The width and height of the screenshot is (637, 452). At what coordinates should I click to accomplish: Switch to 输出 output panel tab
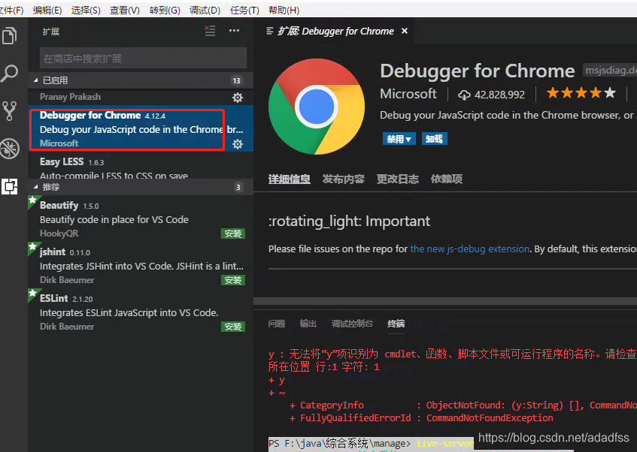(x=308, y=324)
